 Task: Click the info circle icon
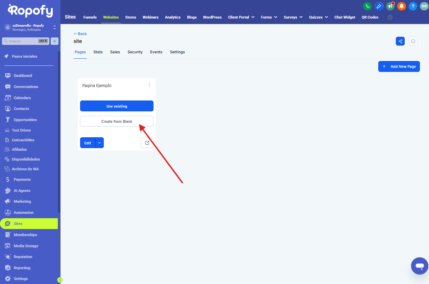pos(413,41)
